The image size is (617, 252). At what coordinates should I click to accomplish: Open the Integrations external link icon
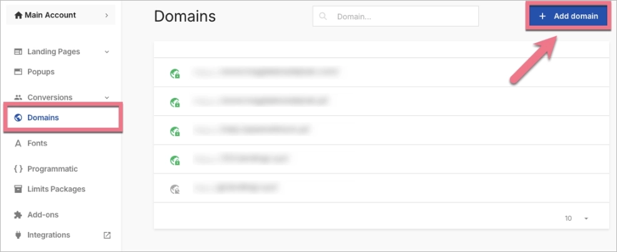click(x=107, y=235)
